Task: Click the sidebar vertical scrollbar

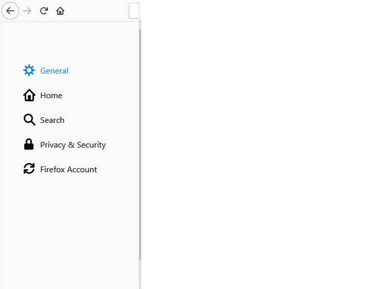Action: [140, 144]
